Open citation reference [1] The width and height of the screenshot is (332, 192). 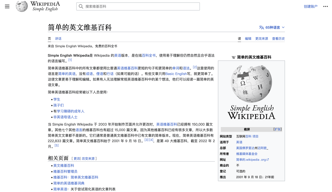[x=70, y=60]
